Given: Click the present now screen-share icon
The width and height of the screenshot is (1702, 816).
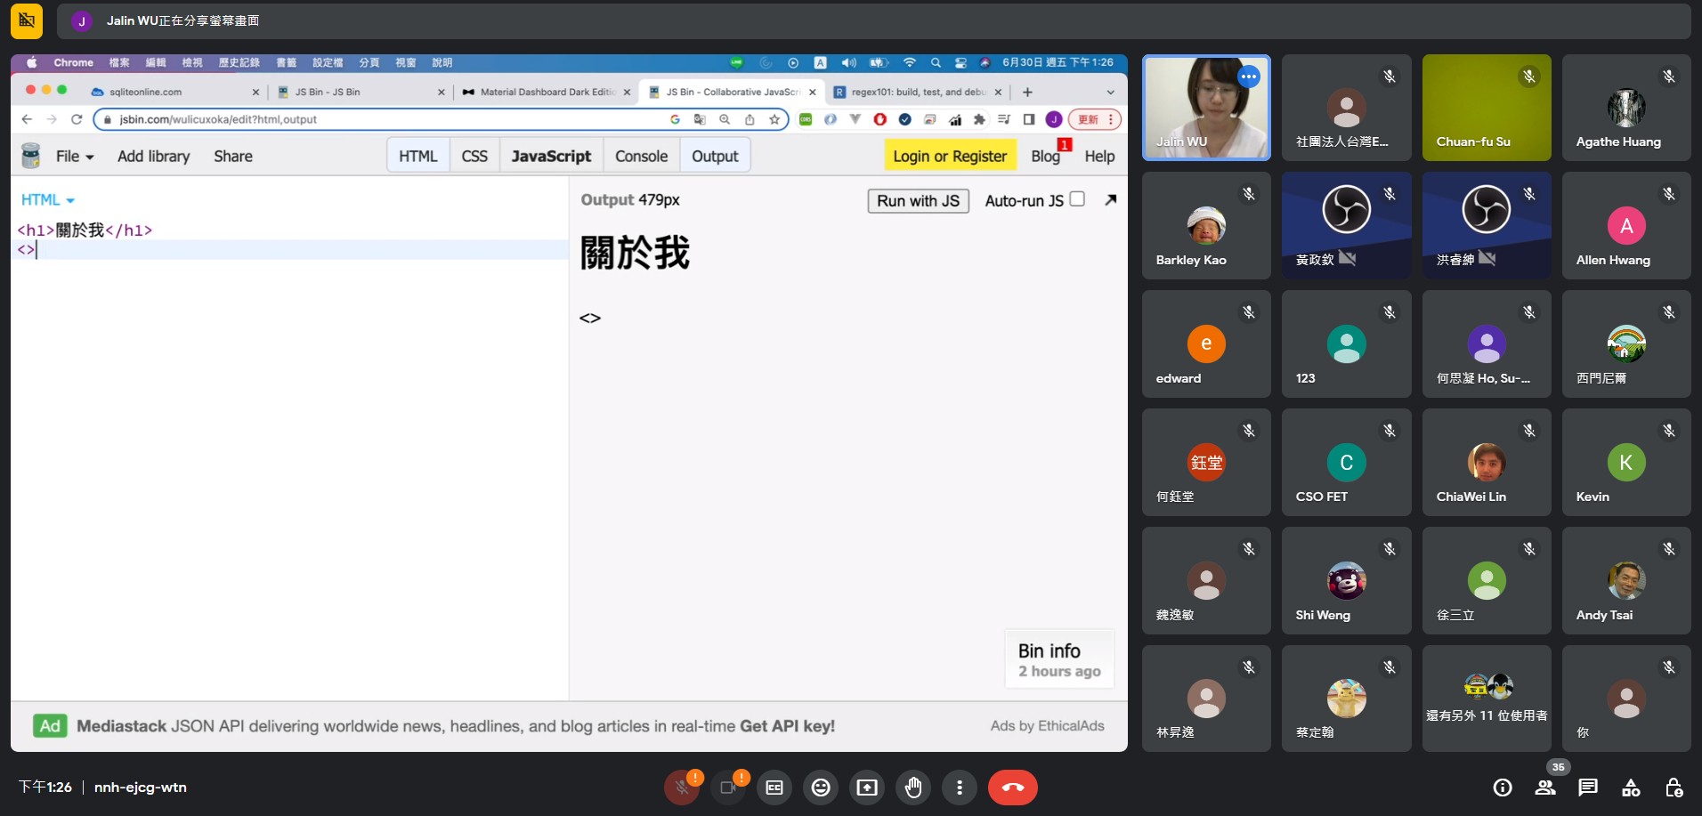Looking at the screenshot, I should [x=867, y=788].
